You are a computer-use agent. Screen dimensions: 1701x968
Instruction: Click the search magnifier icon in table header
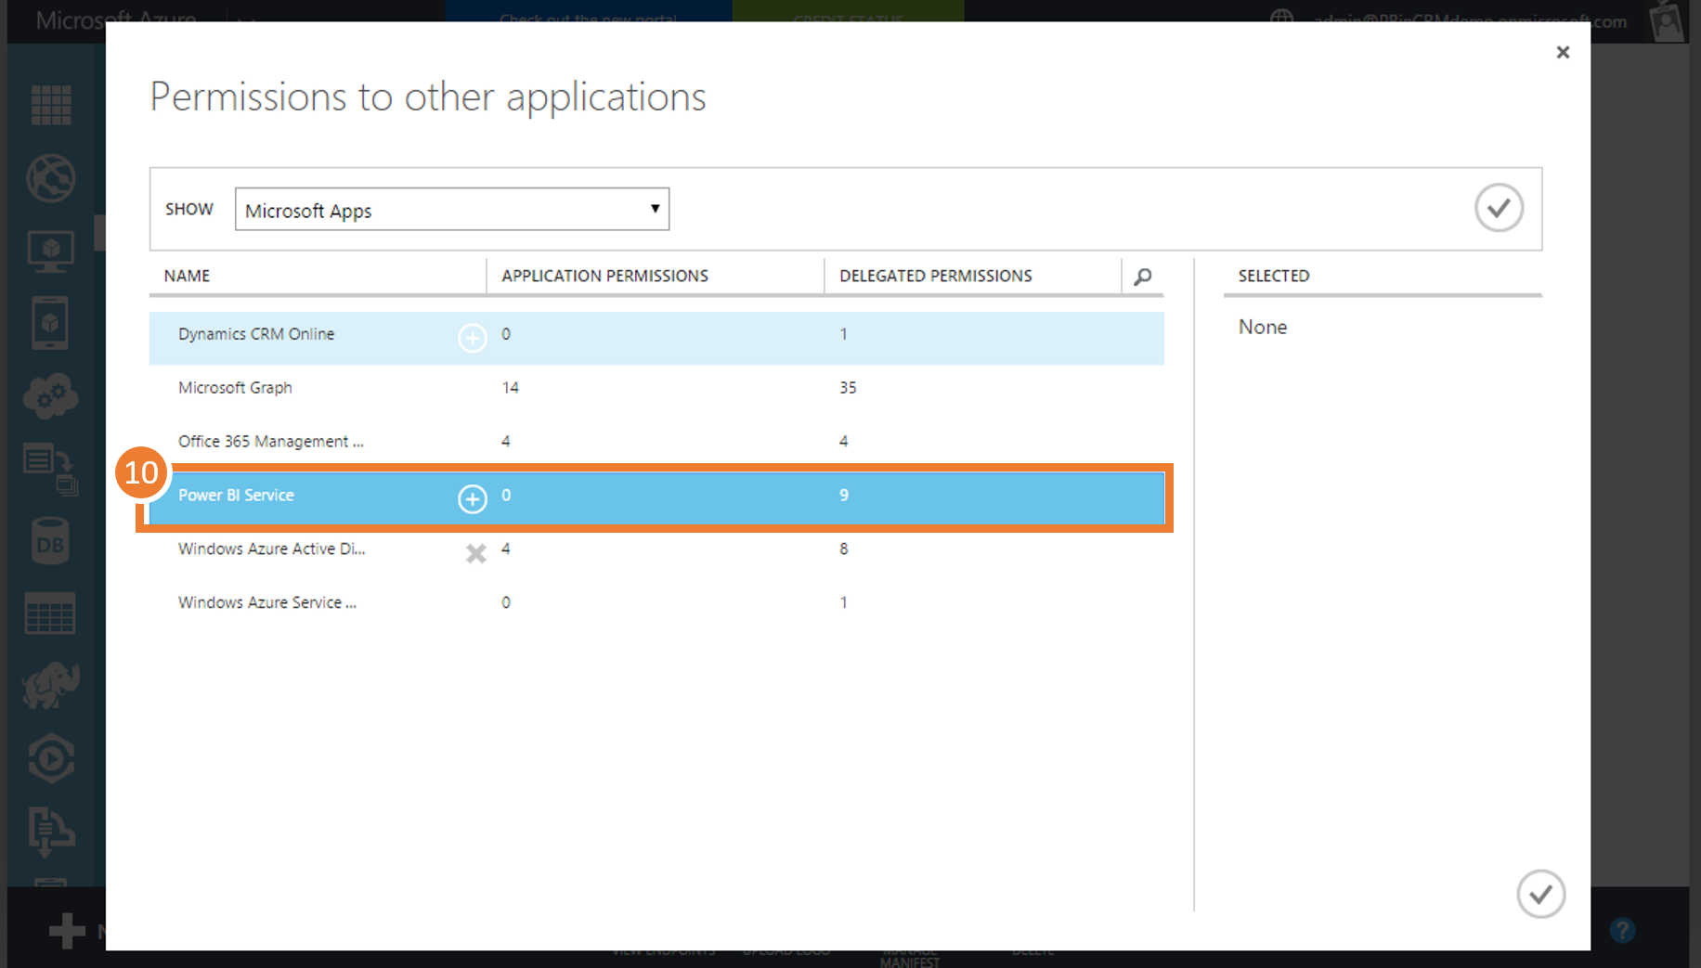1143,277
